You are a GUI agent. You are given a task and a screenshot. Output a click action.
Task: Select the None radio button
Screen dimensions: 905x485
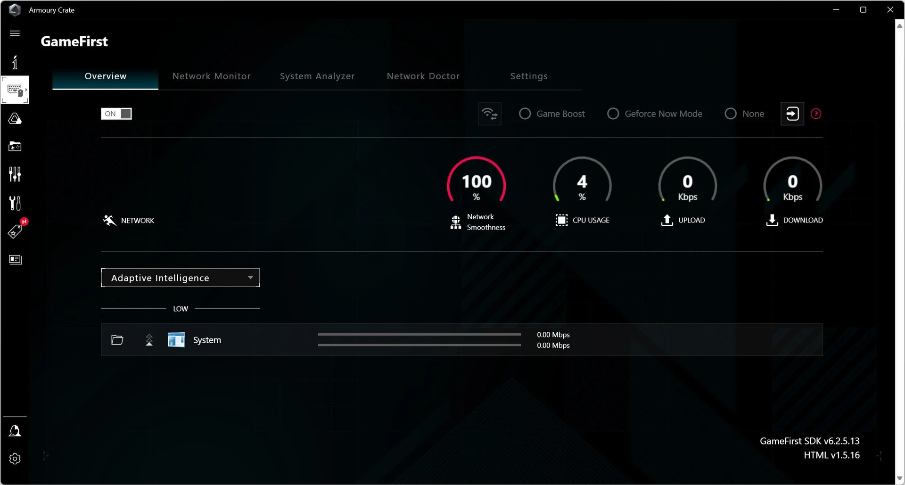[x=730, y=114]
